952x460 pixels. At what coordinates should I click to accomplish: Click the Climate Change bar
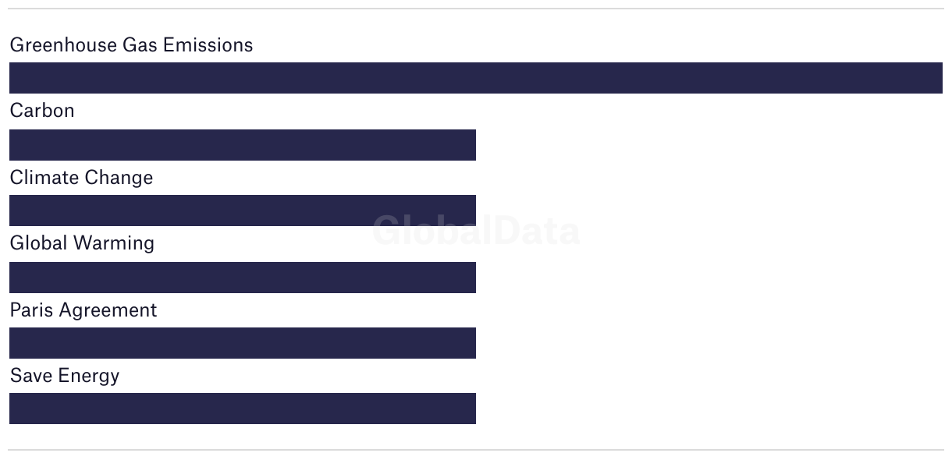[243, 211]
